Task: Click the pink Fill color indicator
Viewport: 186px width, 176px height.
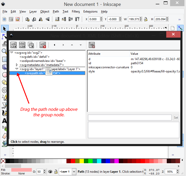Action: (22, 170)
